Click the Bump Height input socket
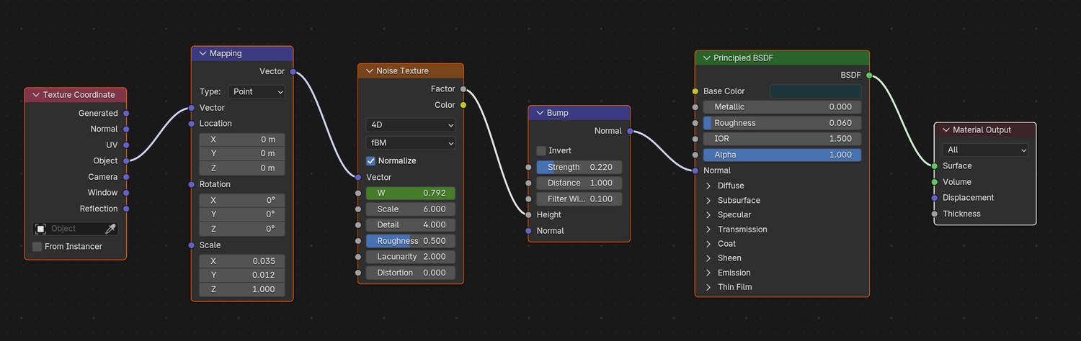Screen dimensions: 1081x341 tap(528, 214)
